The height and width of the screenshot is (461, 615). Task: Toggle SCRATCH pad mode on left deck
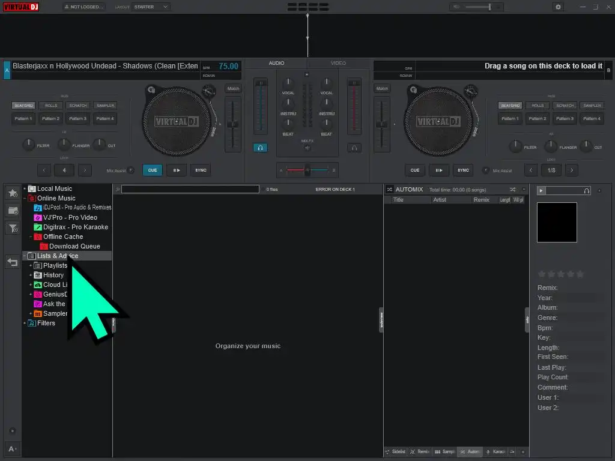coord(78,106)
